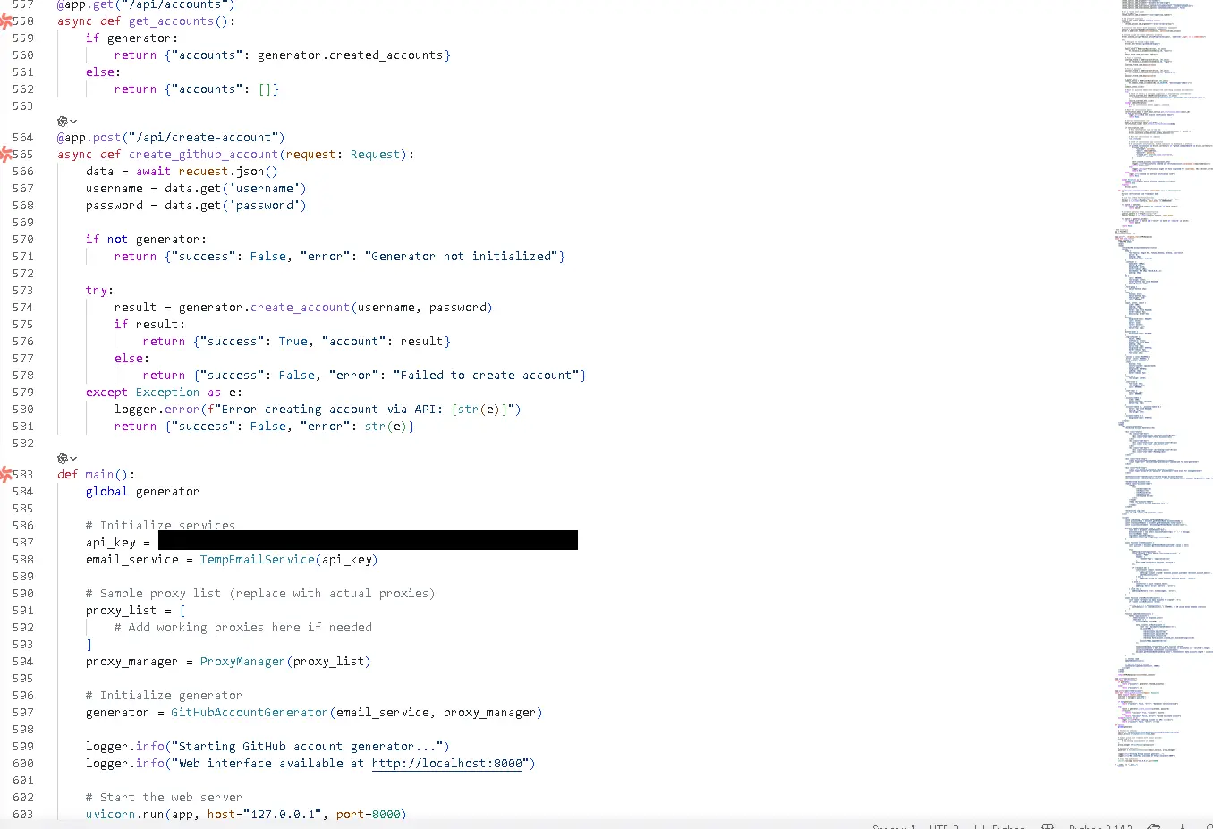This screenshot has height=829, width=1213.
Task: Click the error method in logger.error
Action: click(182, 409)
